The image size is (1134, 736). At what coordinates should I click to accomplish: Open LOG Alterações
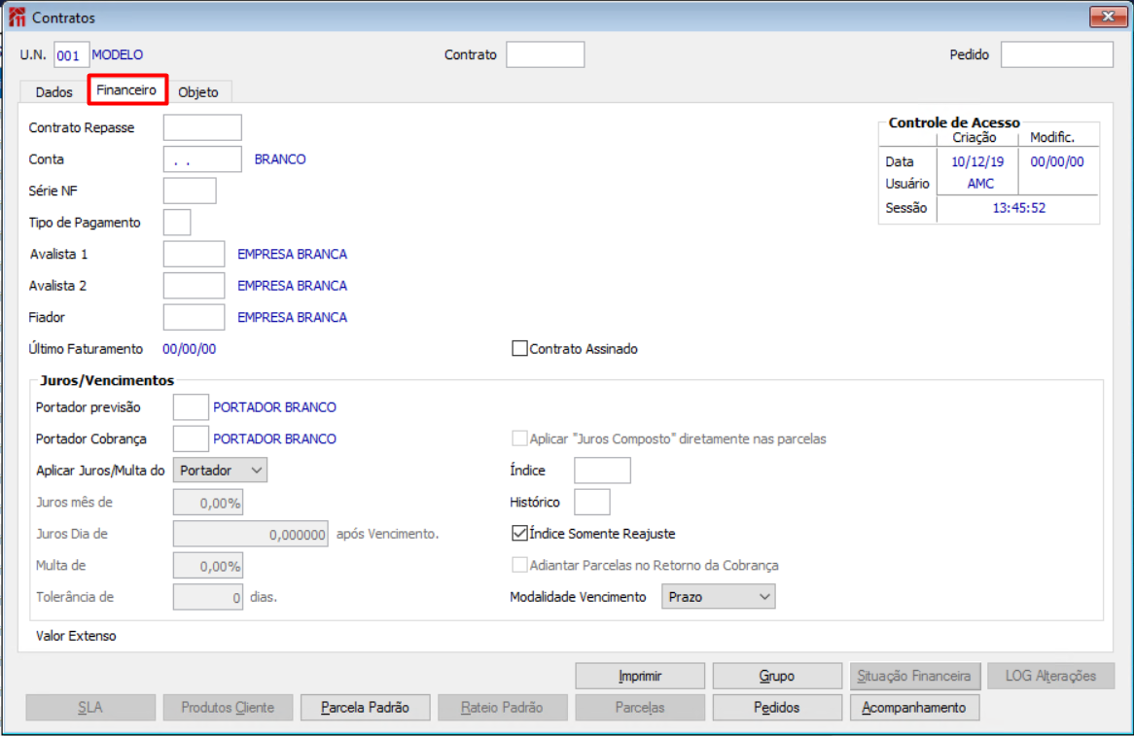point(1050,676)
